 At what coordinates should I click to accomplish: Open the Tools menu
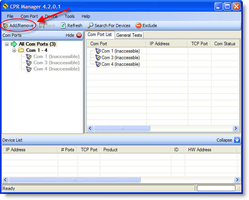tap(70, 16)
